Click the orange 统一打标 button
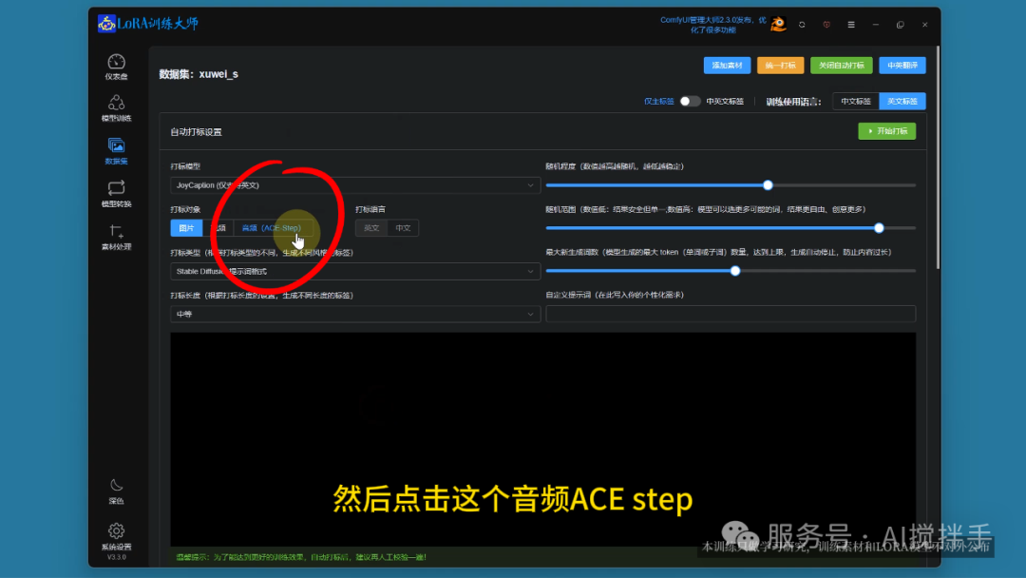Viewport: 1026px width, 578px height. pos(780,66)
